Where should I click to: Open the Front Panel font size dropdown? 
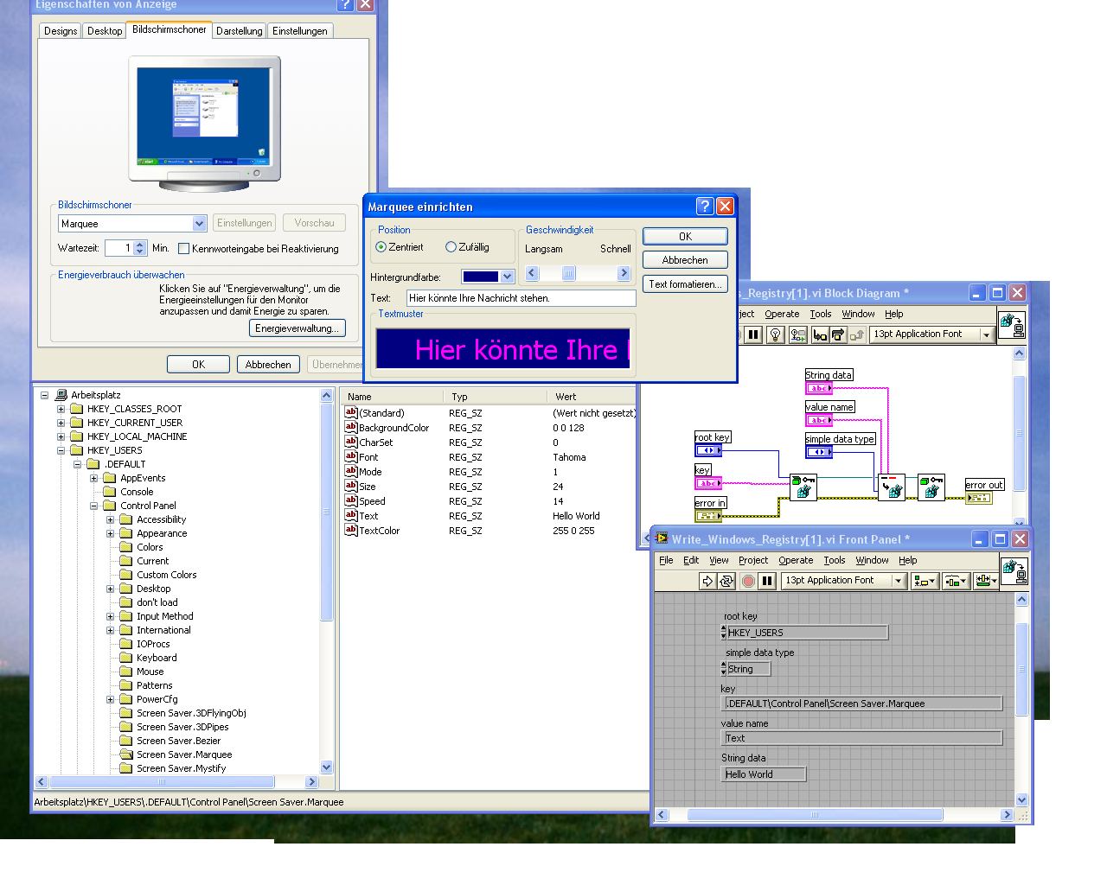pos(898,581)
